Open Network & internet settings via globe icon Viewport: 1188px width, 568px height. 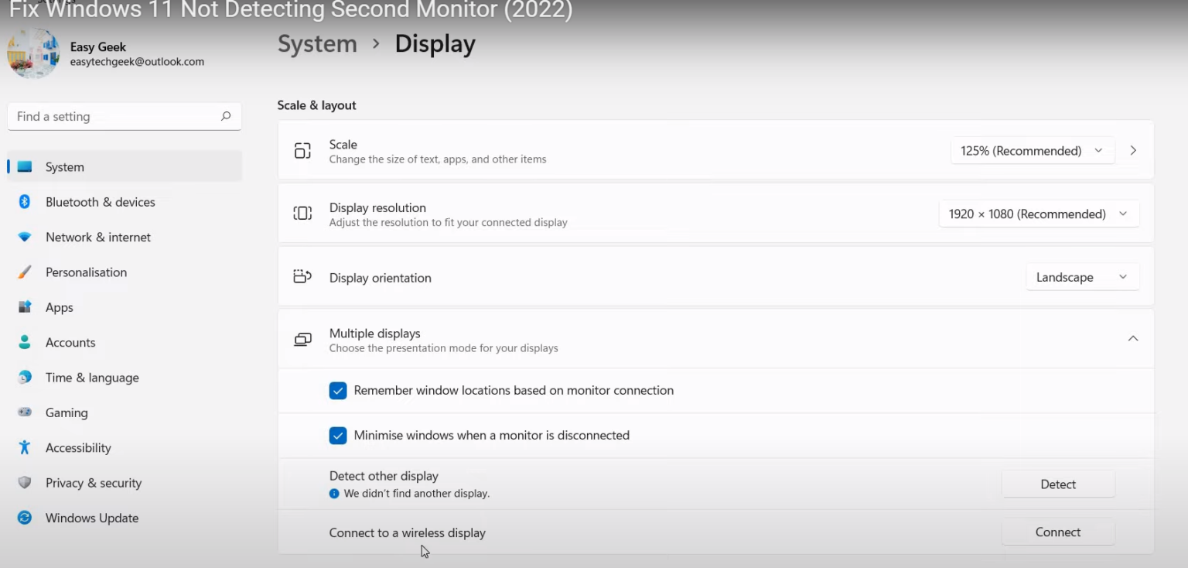tap(24, 237)
